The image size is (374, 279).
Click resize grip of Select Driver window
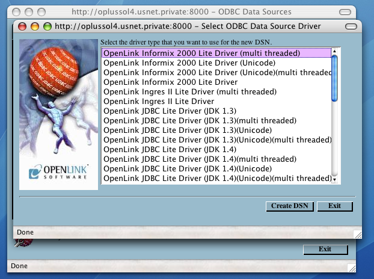[x=358, y=235]
